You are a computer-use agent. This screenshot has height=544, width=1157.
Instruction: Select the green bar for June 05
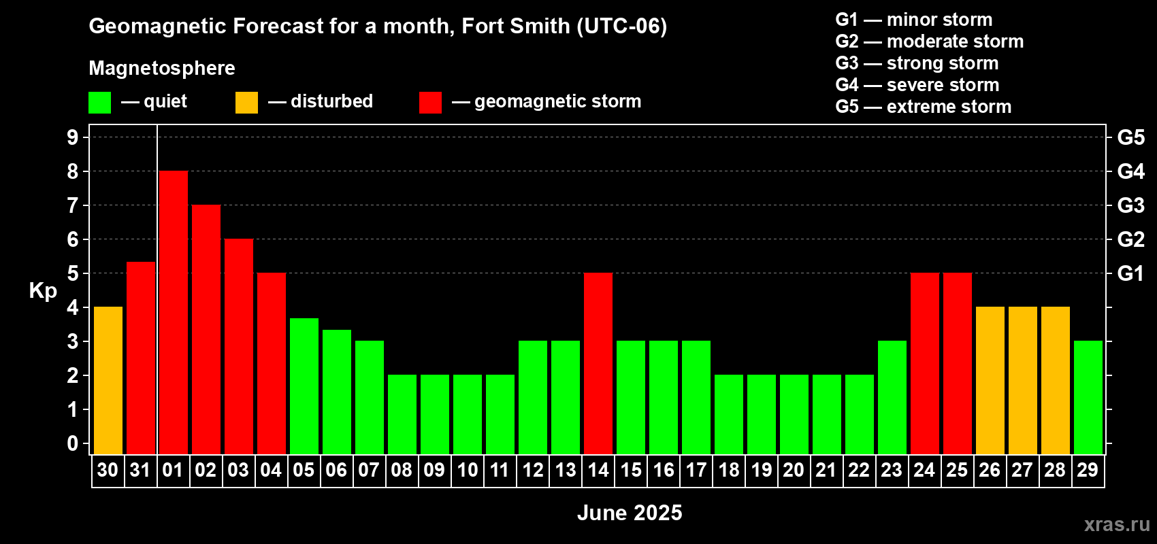click(x=304, y=386)
